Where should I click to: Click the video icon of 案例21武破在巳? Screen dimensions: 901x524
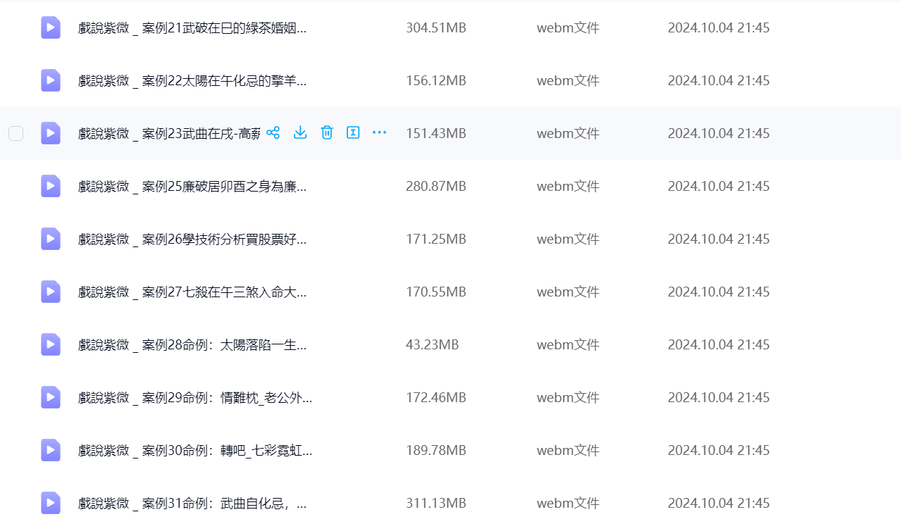pyautogui.click(x=50, y=28)
